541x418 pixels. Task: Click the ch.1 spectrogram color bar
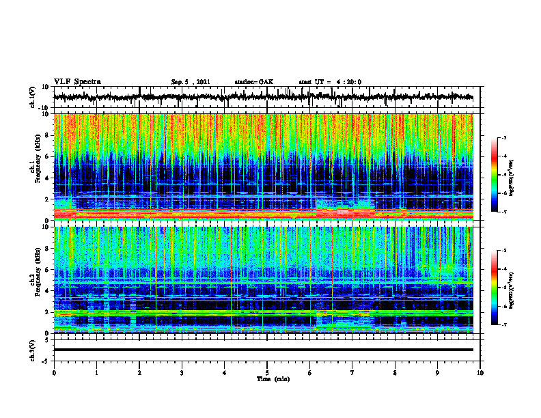[494, 175]
